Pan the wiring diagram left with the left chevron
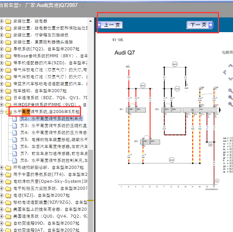This screenshot has width=233, height=232. coord(225,72)
